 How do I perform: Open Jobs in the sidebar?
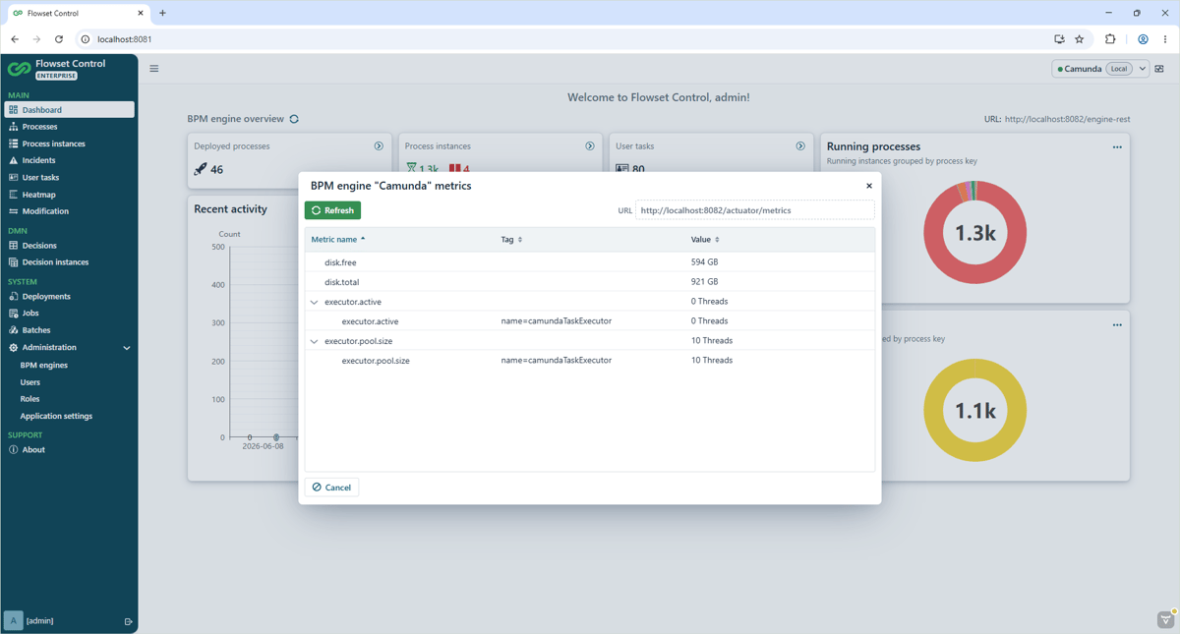coord(69,314)
